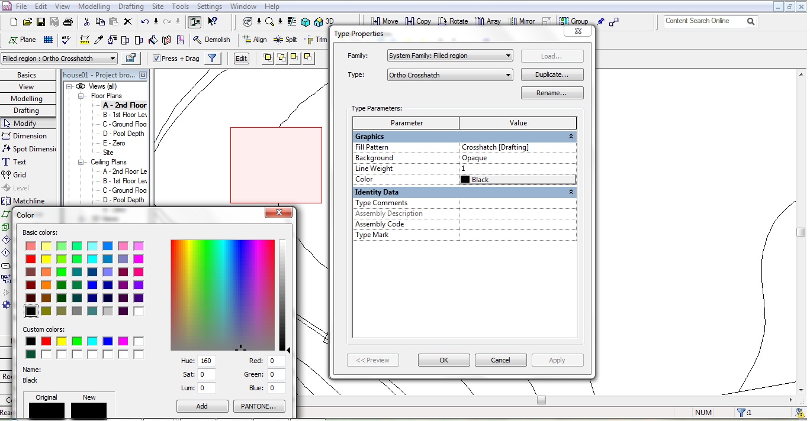Open the filter selection funnel icon
The height and width of the screenshot is (421, 810).
212,58
